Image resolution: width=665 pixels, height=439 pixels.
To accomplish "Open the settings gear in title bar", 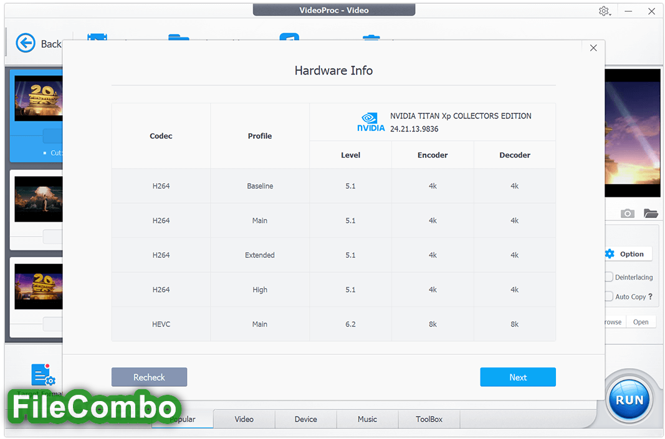I will point(604,11).
